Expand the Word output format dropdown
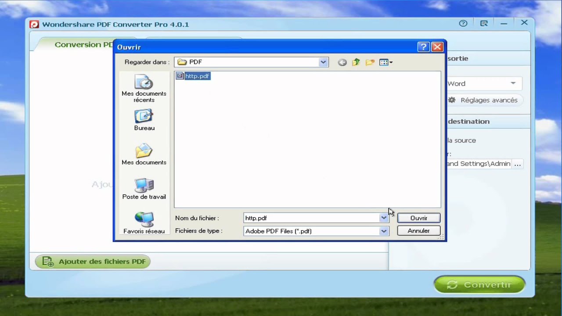This screenshot has width=562, height=316. pos(513,83)
